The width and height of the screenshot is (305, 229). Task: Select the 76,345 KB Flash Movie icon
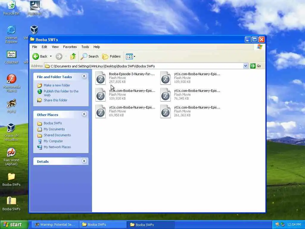click(166, 95)
